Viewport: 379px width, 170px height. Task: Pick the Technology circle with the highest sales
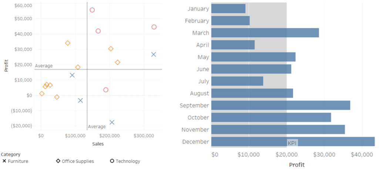coord(154,27)
